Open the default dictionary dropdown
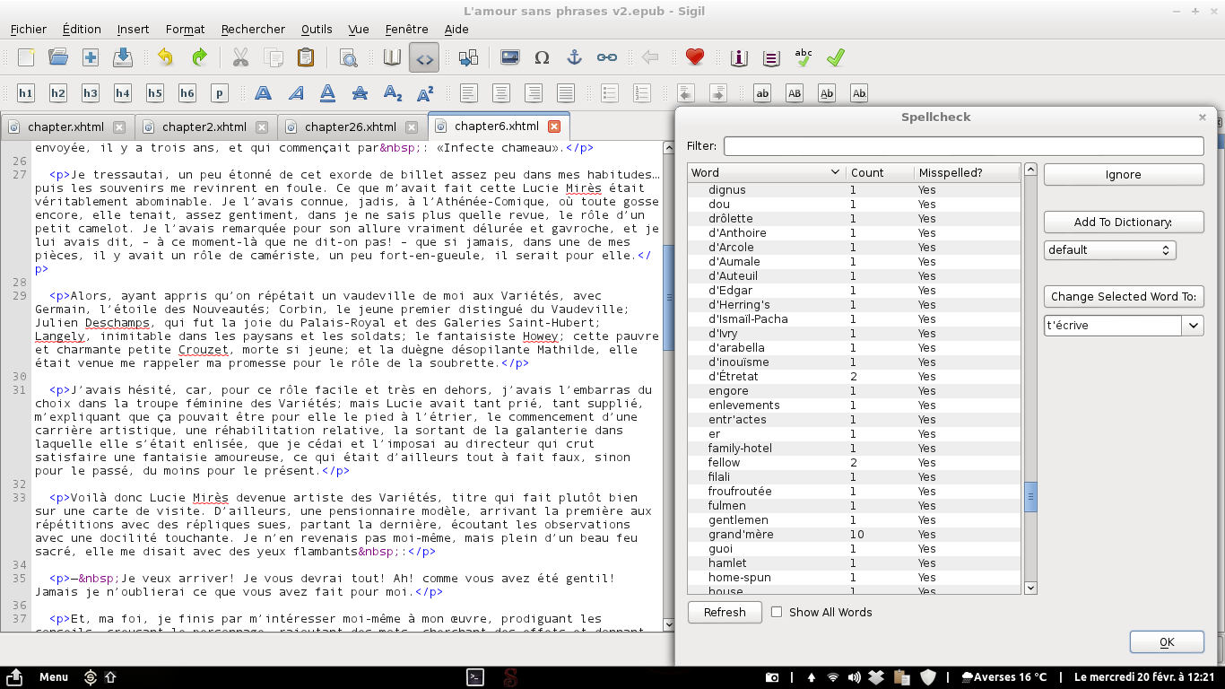Screen dimensions: 1225x689 tap(1109, 250)
